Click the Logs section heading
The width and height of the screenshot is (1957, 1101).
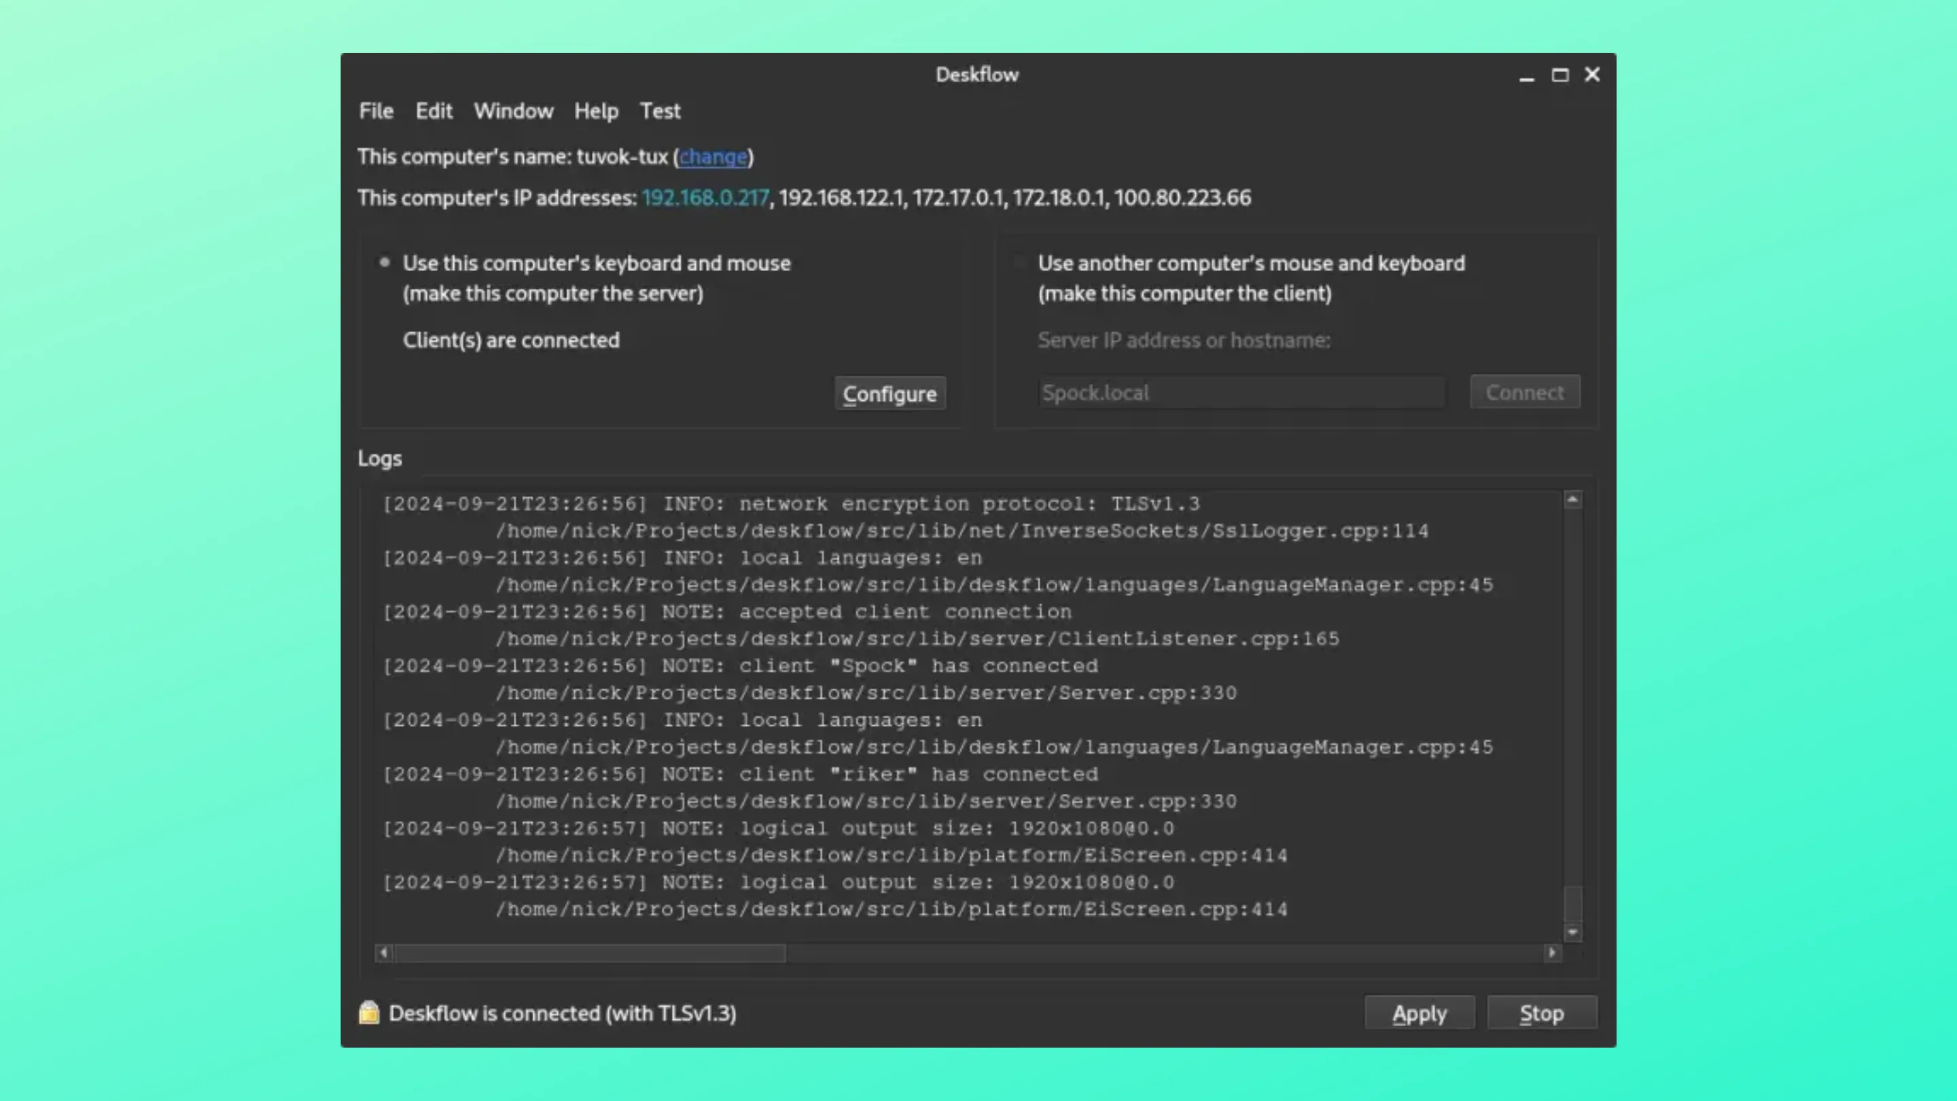[x=380, y=458]
